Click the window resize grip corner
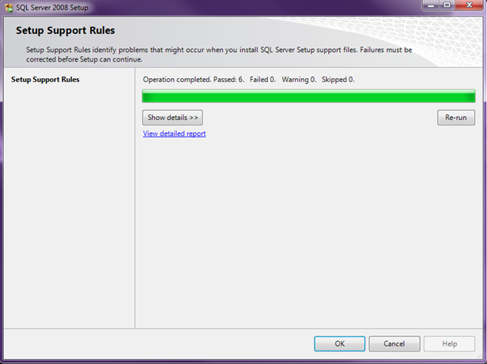 coord(480,357)
